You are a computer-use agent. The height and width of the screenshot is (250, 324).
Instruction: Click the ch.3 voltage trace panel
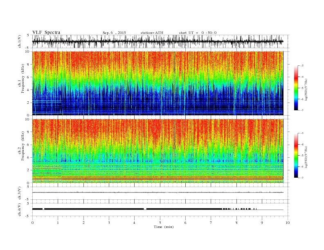click(x=161, y=193)
